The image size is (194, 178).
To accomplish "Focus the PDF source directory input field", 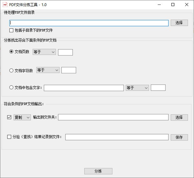I will (x=89, y=23).
